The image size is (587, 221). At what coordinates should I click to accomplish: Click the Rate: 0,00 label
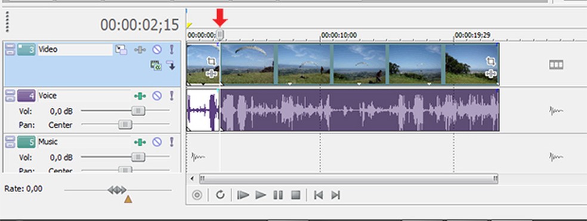coord(23,189)
